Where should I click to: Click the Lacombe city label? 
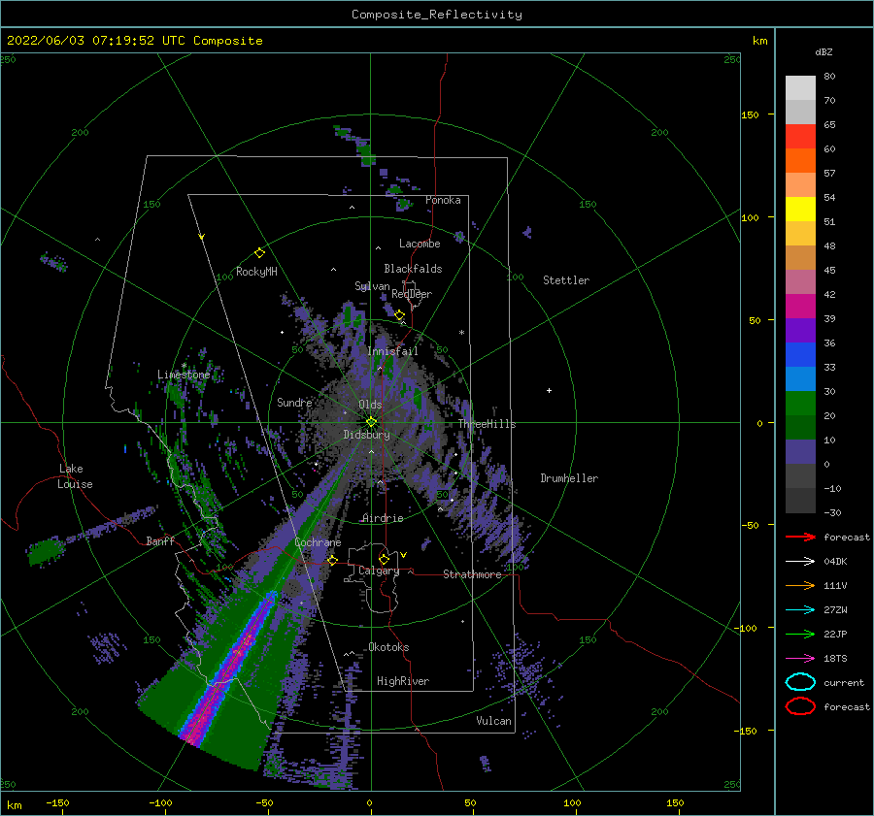pyautogui.click(x=420, y=244)
